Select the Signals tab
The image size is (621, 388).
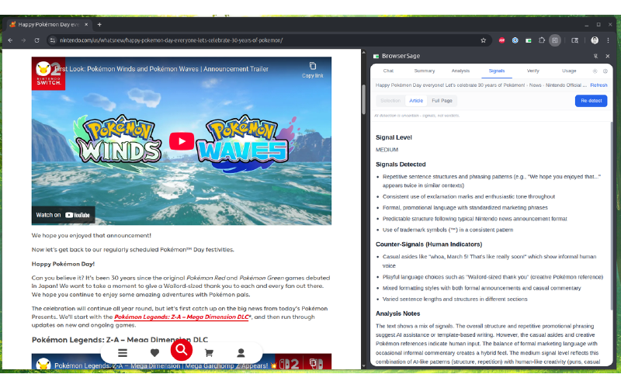(497, 71)
